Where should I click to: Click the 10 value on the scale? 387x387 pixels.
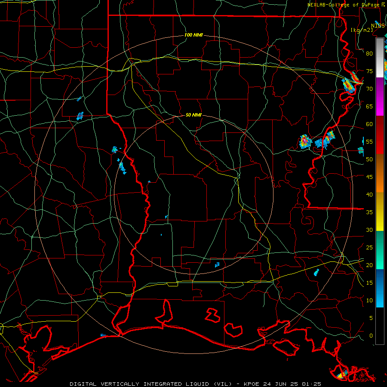tap(369, 301)
